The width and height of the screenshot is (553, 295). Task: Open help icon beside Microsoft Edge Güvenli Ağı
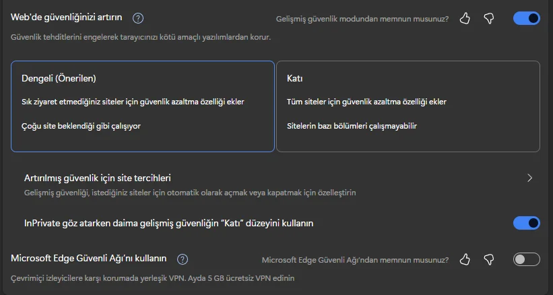182,259
